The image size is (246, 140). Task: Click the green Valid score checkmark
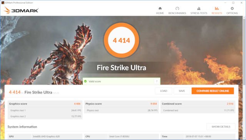(x=85, y=81)
